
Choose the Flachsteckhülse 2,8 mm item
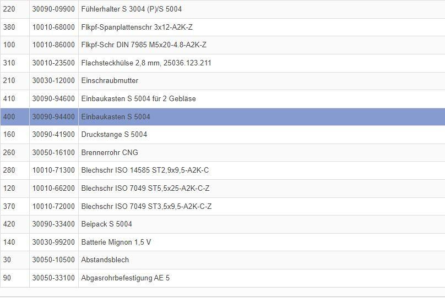(x=146, y=63)
